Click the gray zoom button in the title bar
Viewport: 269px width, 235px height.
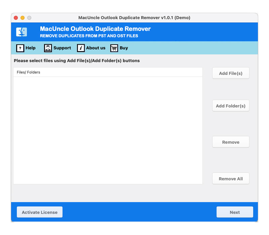pos(29,18)
